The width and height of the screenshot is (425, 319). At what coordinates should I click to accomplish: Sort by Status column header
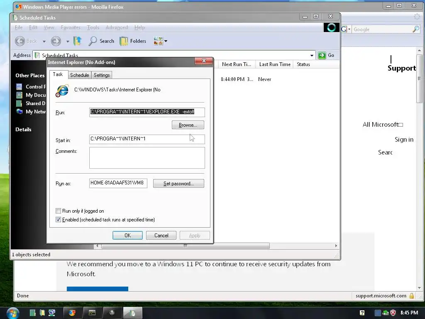pyautogui.click(x=303, y=64)
